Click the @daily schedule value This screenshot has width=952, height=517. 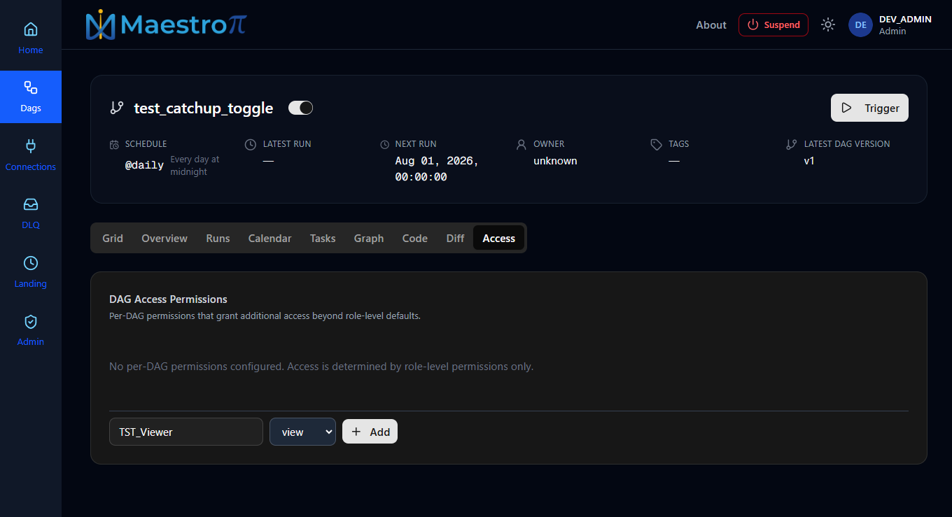(144, 165)
